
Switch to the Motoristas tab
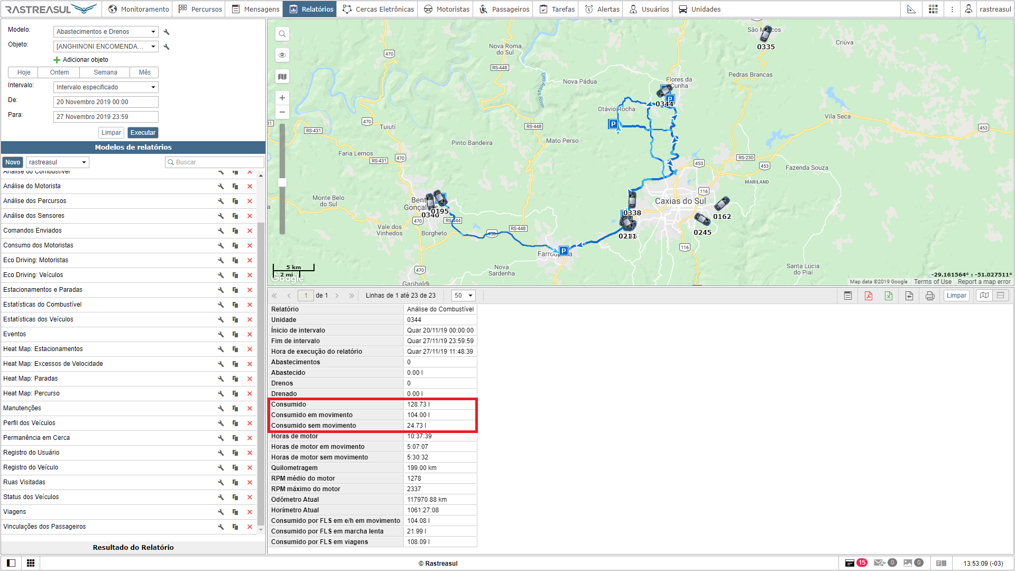[447, 9]
